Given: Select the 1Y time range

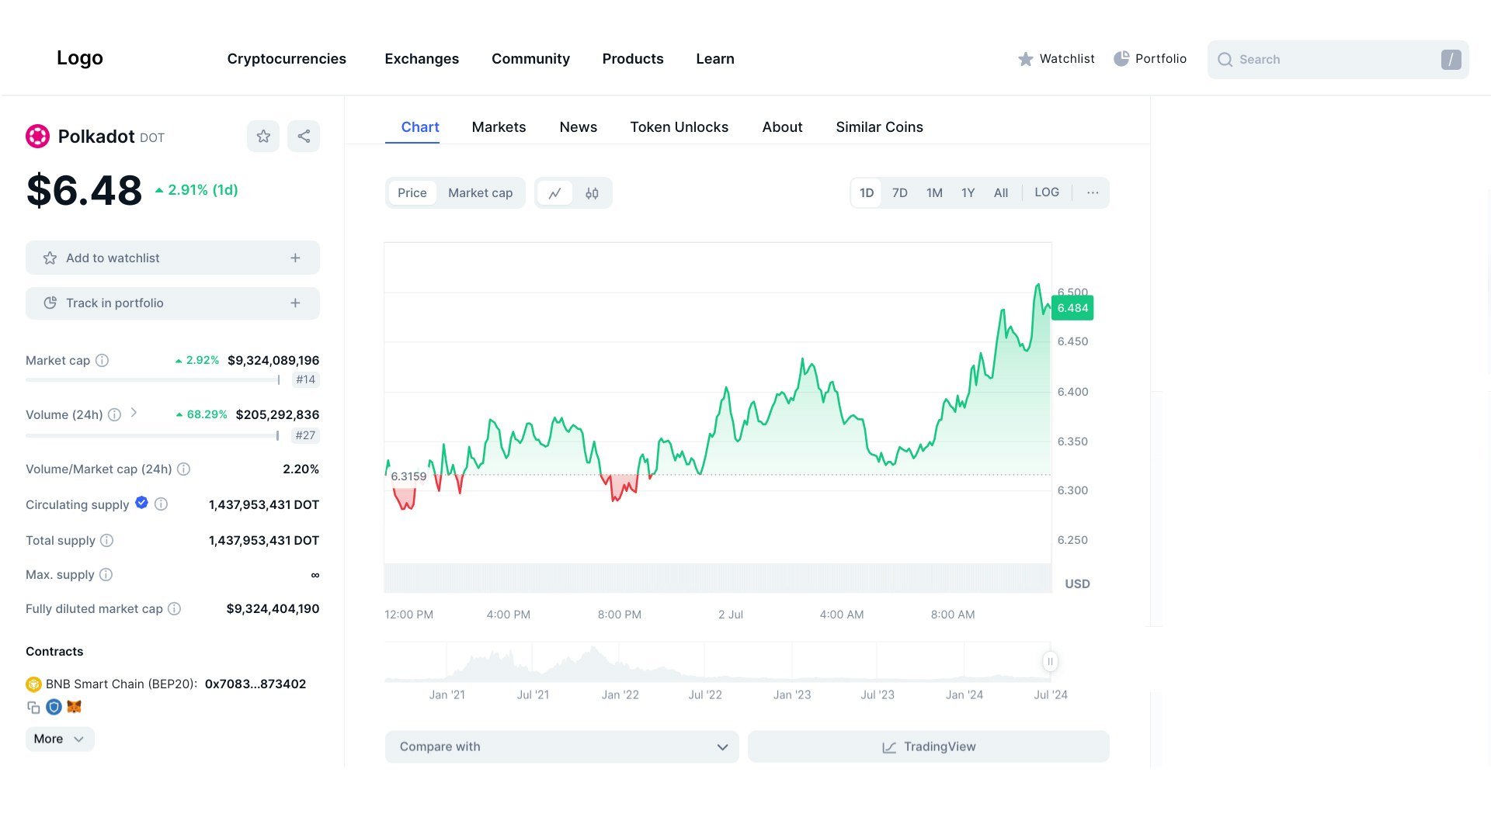Looking at the screenshot, I should 968,192.
